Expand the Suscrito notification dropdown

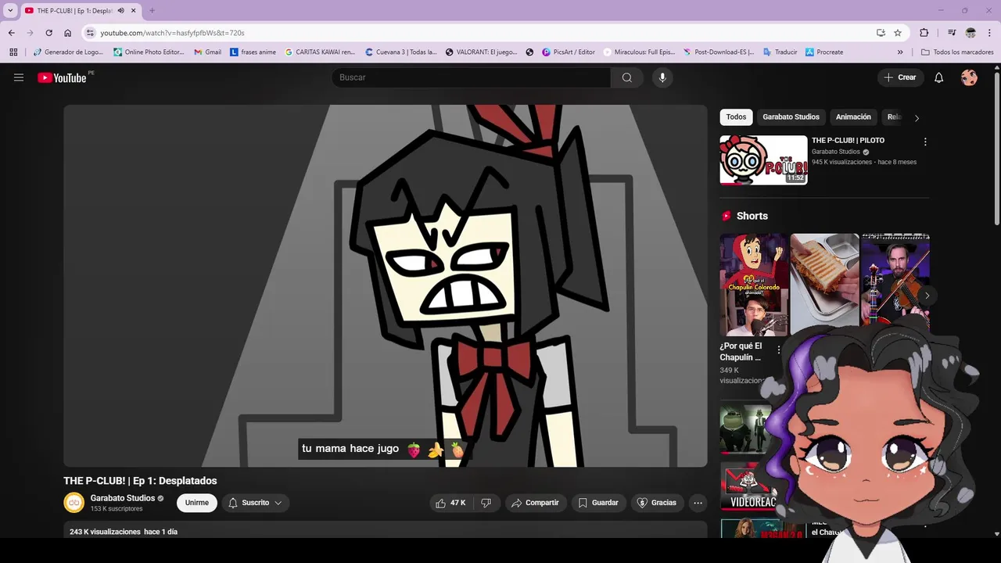click(x=256, y=503)
